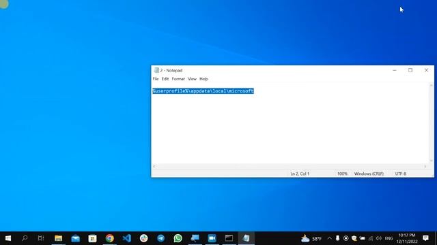Open network connection tray icon
Screen dimensions: 437x245
pyautogui.click(x=370, y=238)
